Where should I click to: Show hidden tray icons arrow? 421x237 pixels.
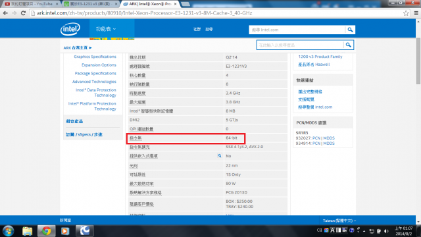364,231
